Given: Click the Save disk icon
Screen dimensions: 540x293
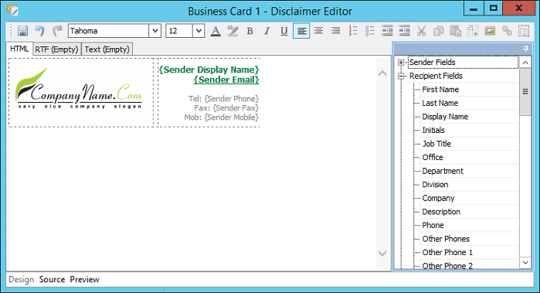Looking at the screenshot, I should 22,31.
